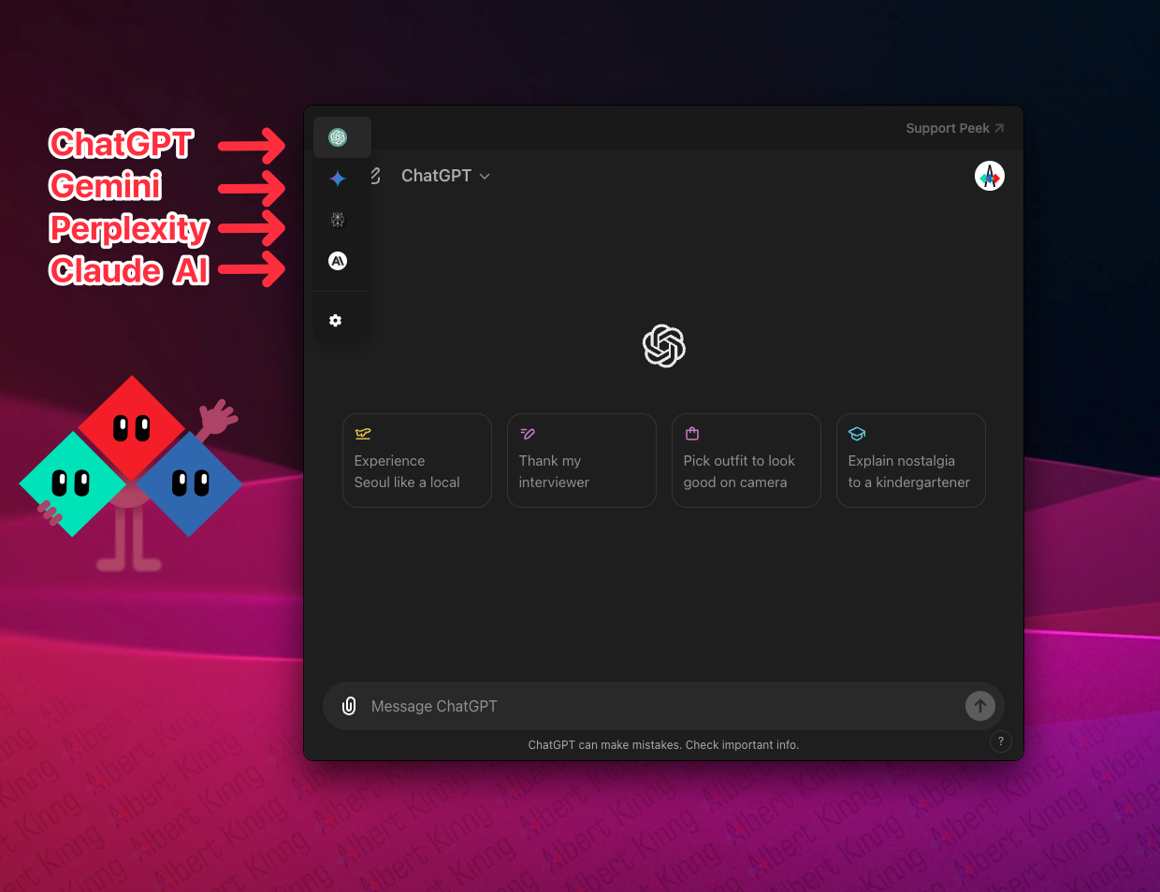Send message with the arrow button
This screenshot has width=1160, height=892.
click(979, 706)
